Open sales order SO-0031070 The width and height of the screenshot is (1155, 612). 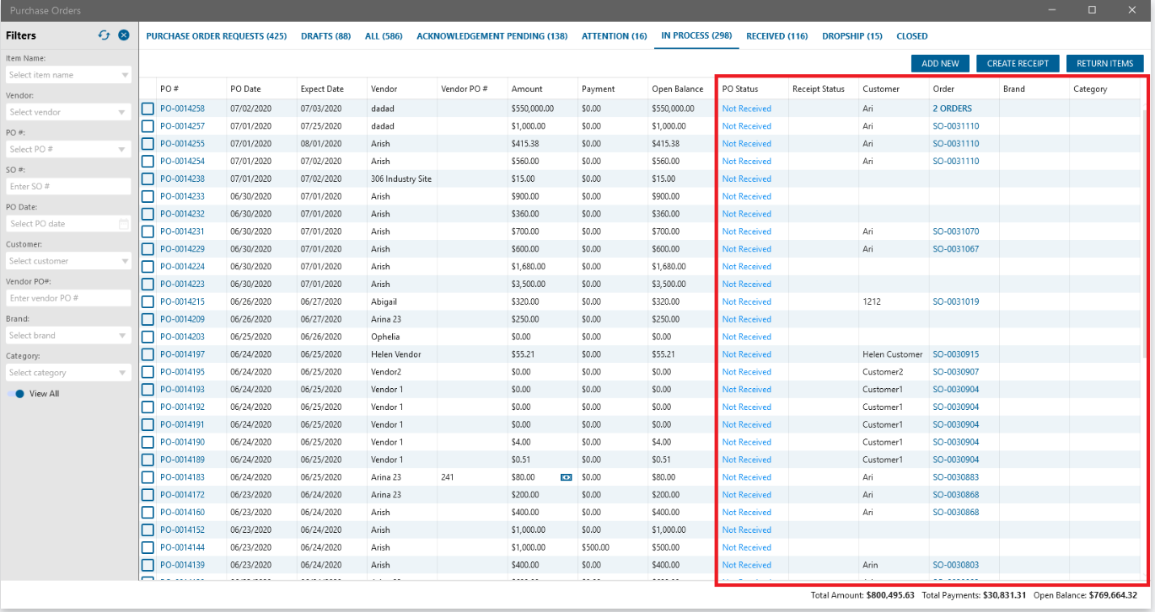956,231
